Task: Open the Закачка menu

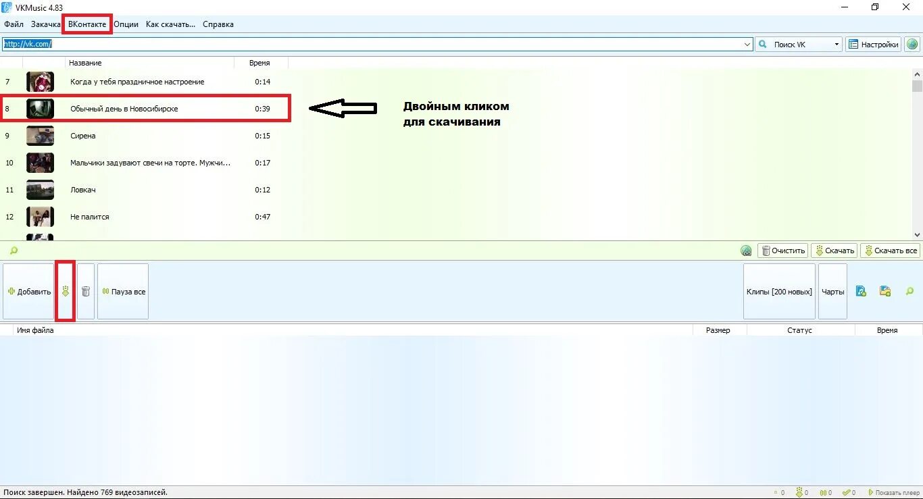Action: (46, 24)
